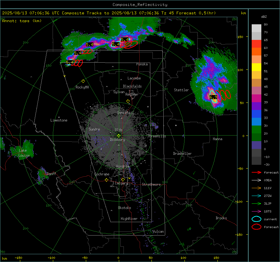Click the Composite_Reflectivity title

tap(140, 5)
